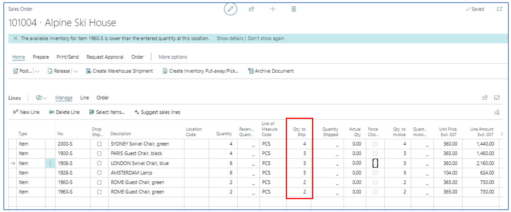Click the pin icon in Lines toolbar
This screenshot has width=511, height=212.
click(x=497, y=112)
